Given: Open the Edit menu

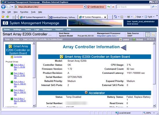Looking at the screenshot, I should click(9, 12).
